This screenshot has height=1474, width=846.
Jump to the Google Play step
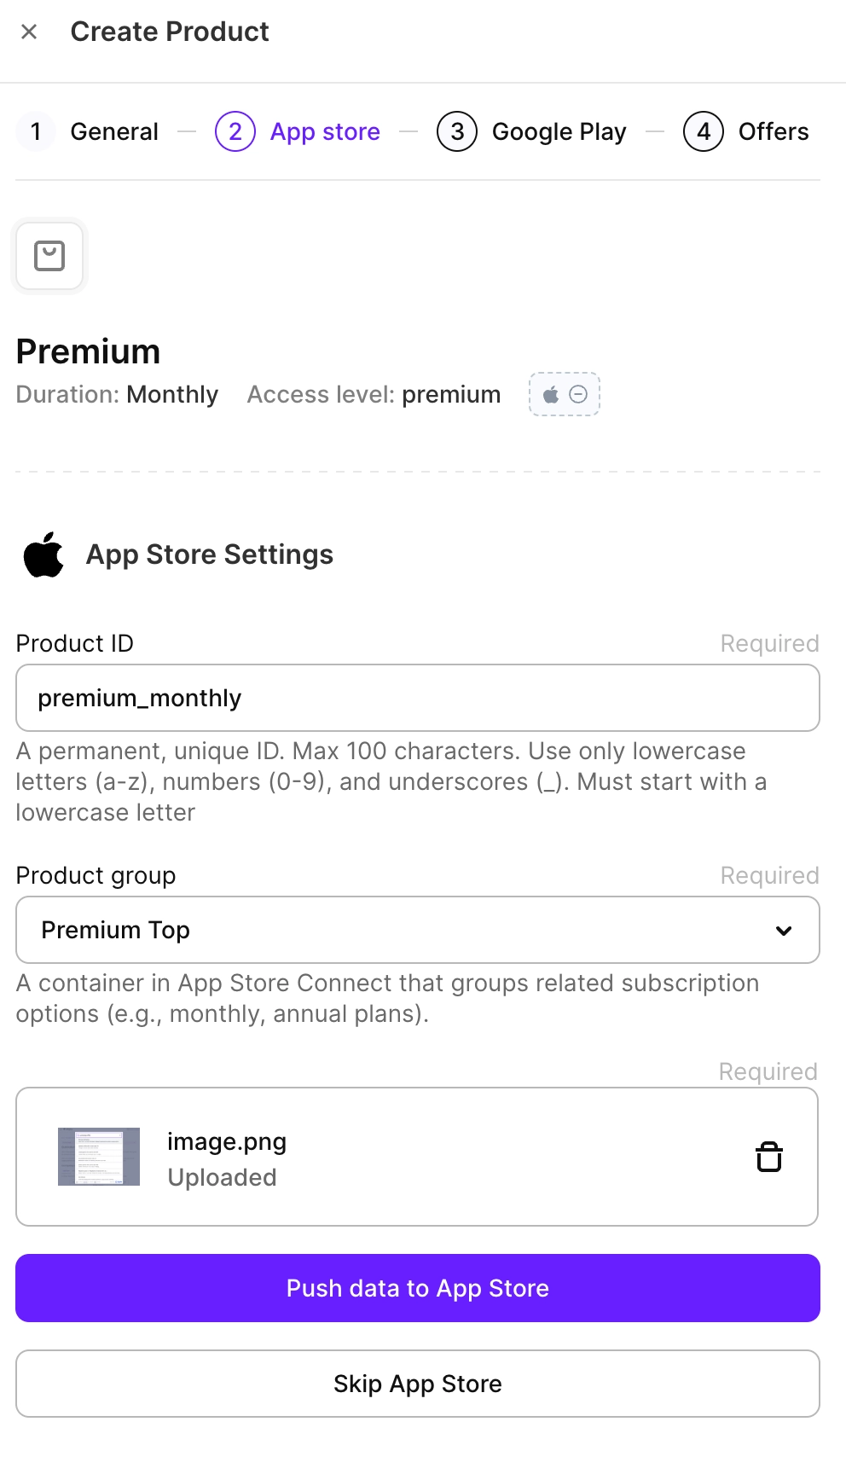[559, 131]
